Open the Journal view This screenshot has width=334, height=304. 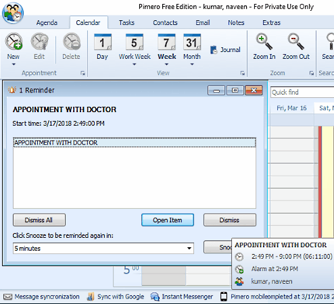pos(225,50)
